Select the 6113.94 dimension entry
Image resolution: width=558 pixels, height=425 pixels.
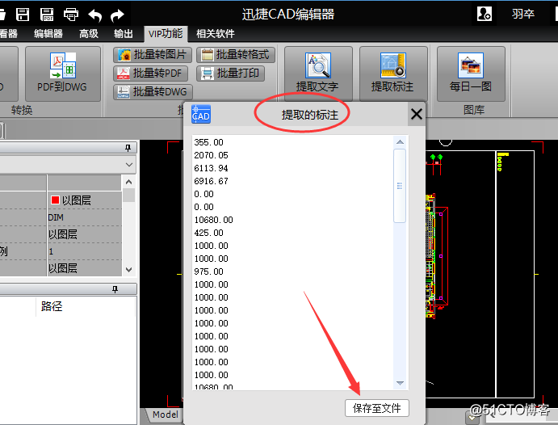(211, 168)
